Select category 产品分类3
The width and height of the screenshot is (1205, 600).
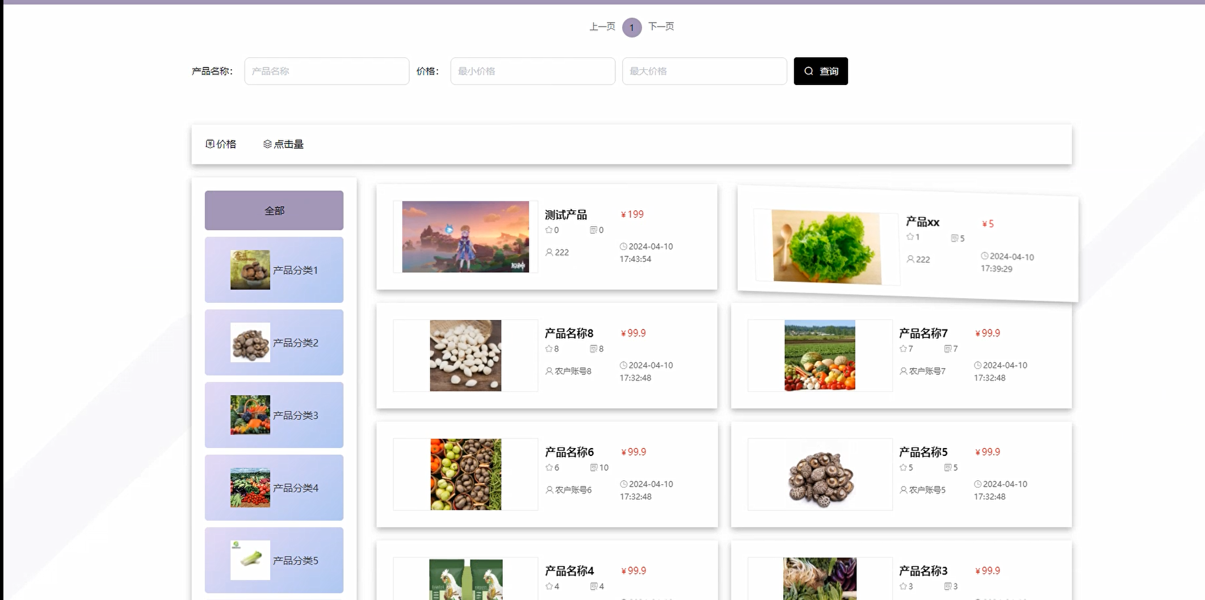(274, 415)
